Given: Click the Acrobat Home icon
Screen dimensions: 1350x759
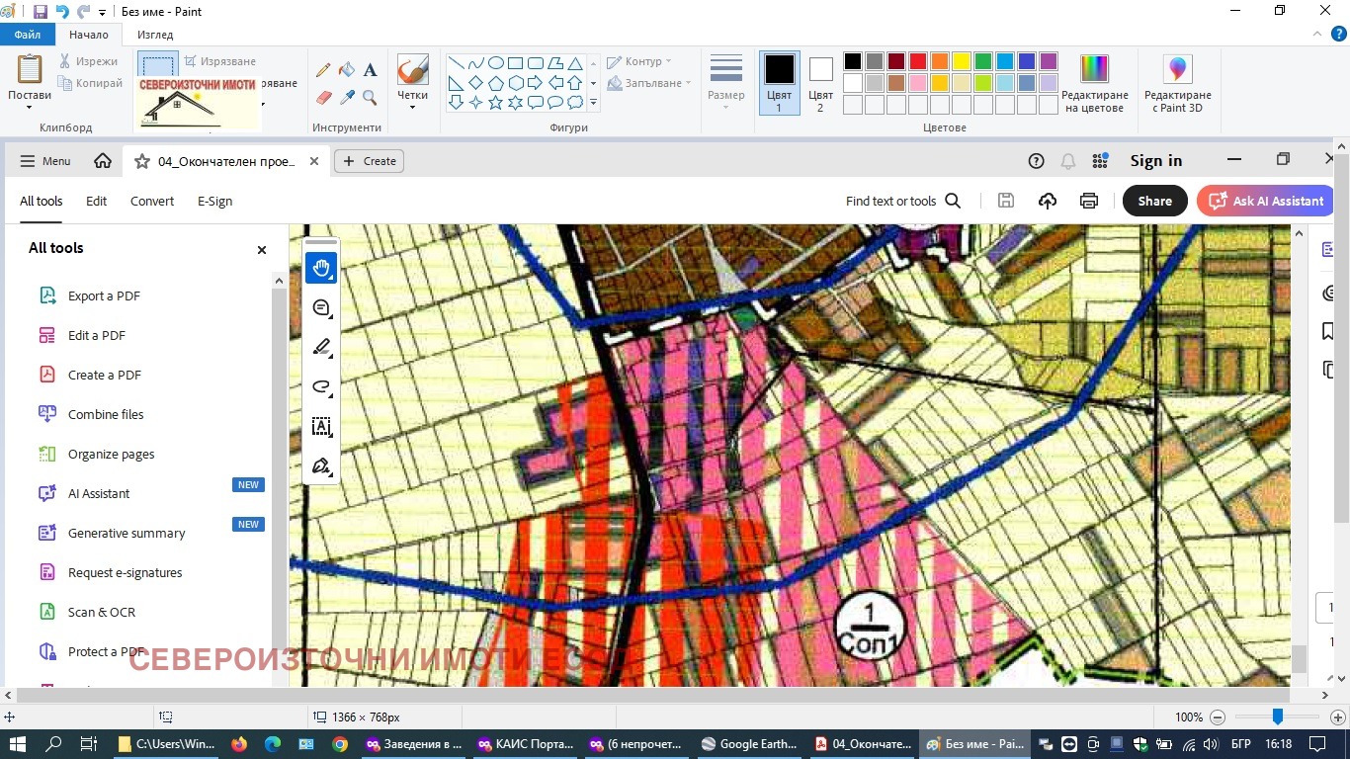Looking at the screenshot, I should click(103, 161).
